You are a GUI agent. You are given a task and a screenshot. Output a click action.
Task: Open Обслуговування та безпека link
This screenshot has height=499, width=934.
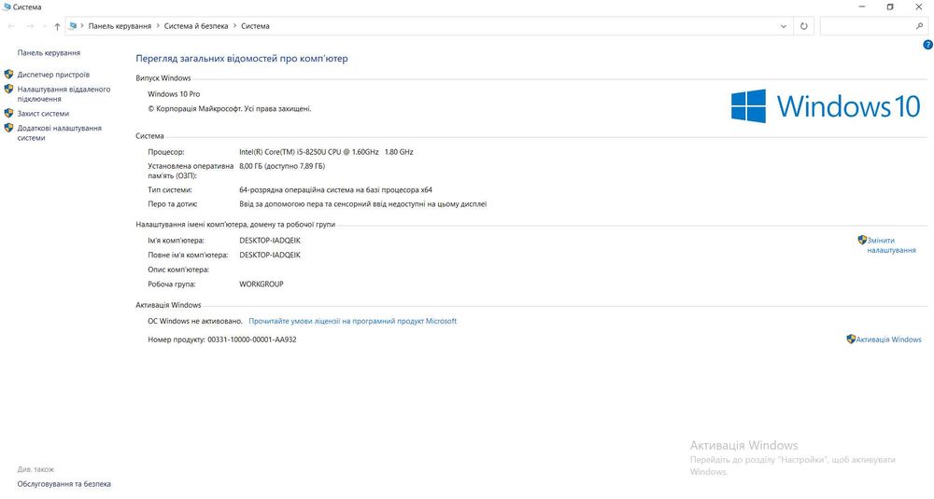64,484
